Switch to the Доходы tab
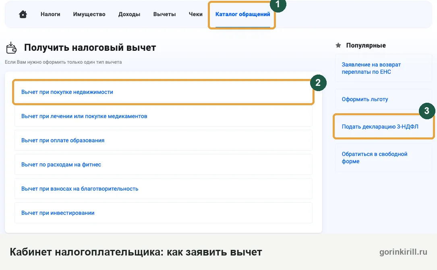Screen dimensions: 437x270 coord(129,14)
